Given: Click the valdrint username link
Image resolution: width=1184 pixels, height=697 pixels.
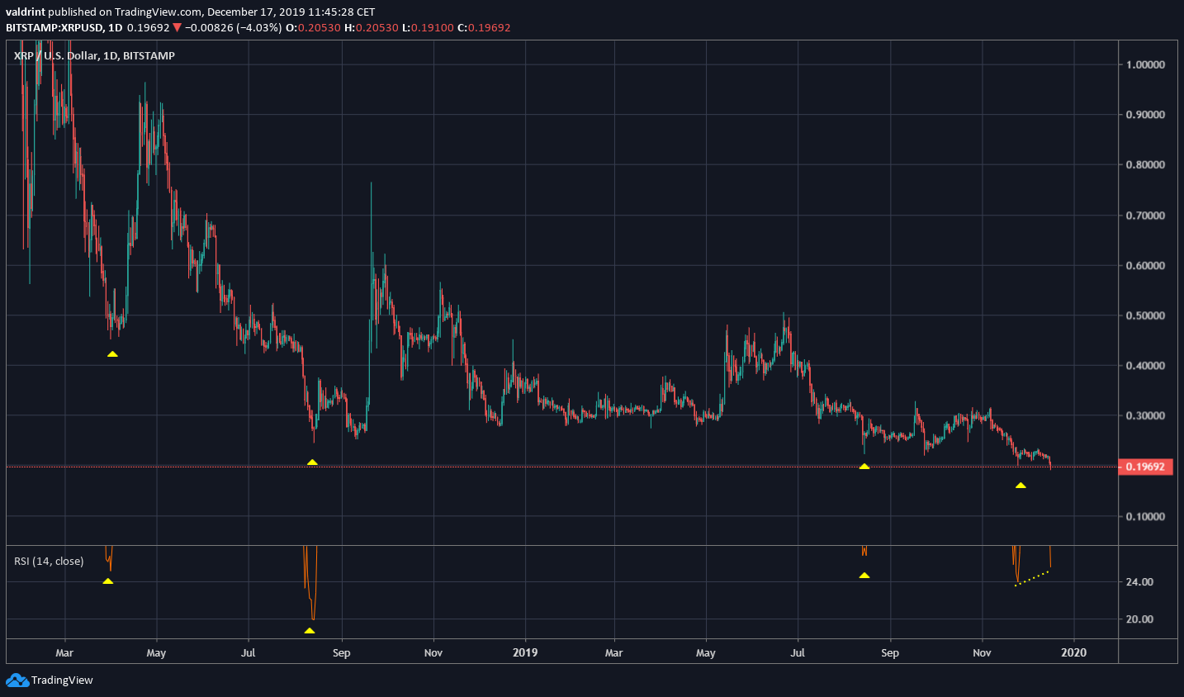Looking at the screenshot, I should coord(27,12).
